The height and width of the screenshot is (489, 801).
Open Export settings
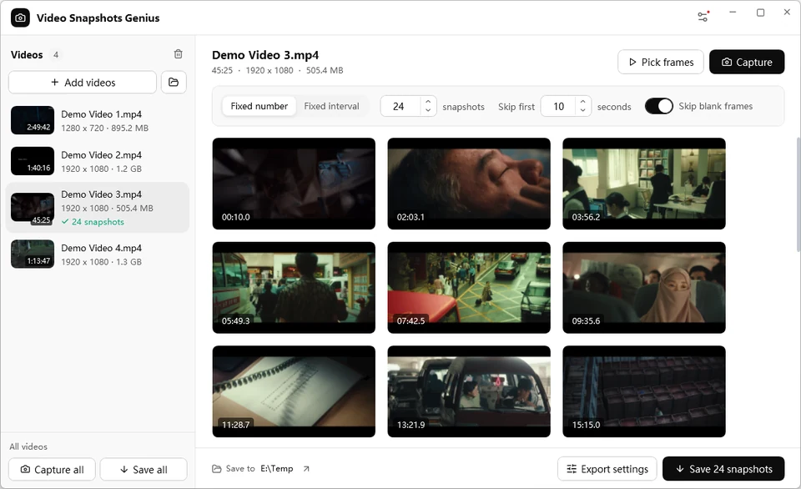pos(607,469)
